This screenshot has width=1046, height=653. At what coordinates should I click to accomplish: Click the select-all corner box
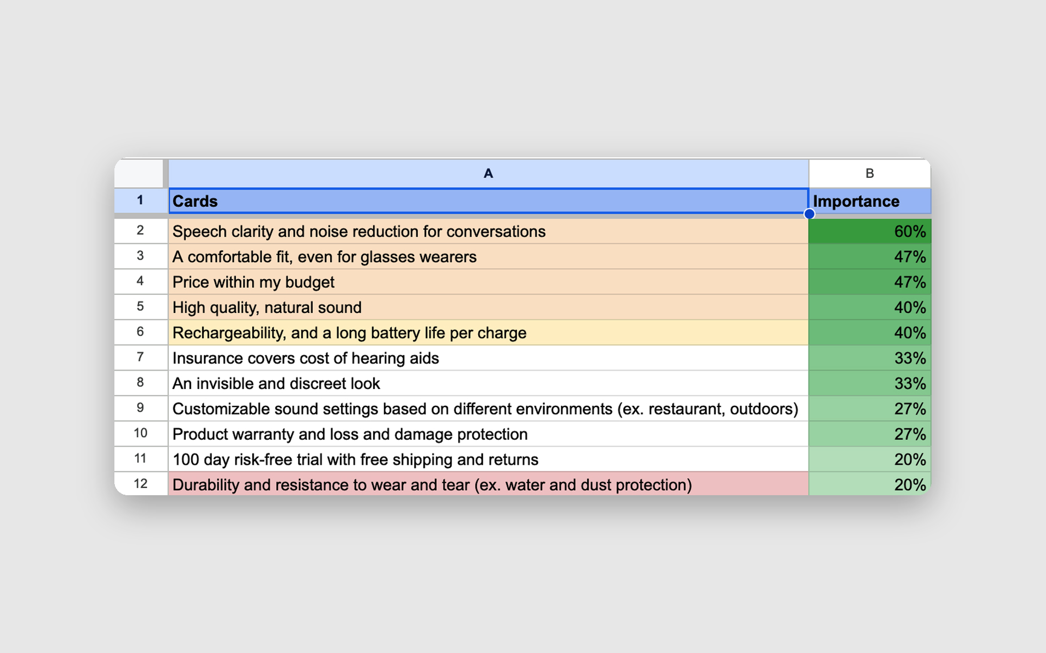pyautogui.click(x=139, y=173)
